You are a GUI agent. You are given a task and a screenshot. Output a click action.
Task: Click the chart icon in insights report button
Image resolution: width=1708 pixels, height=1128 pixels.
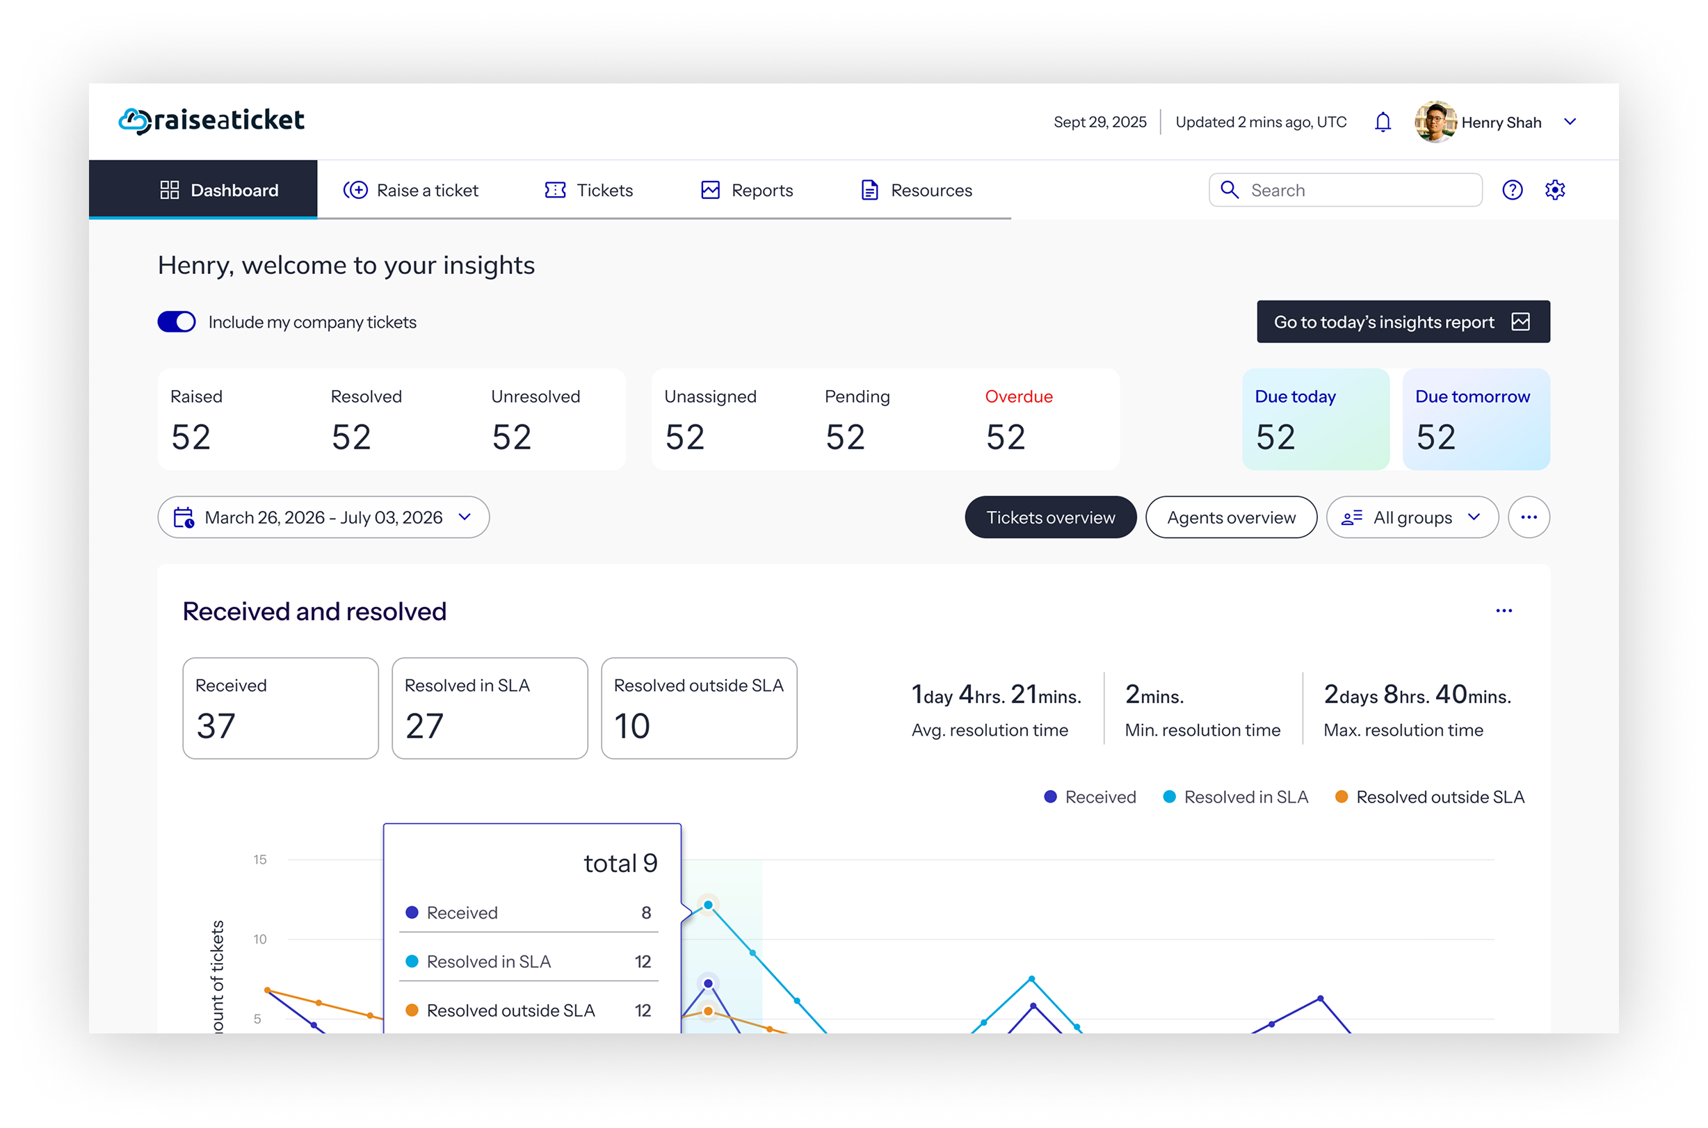tap(1520, 321)
